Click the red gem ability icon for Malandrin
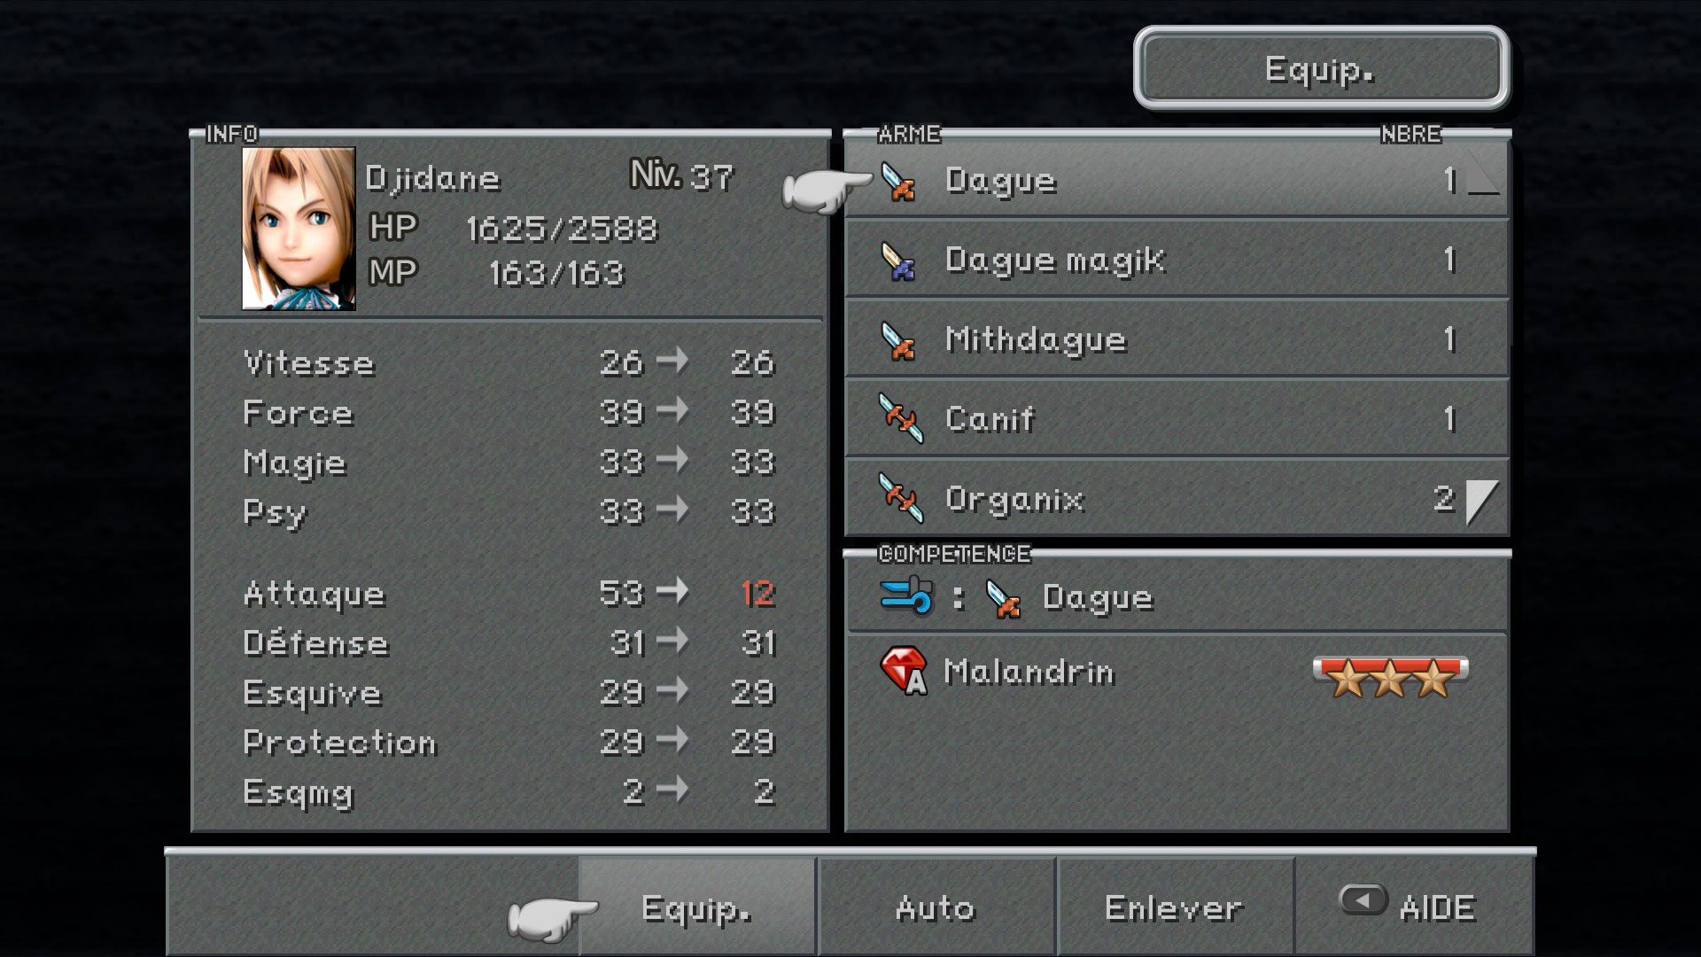Screen dimensions: 1701x957 tap(904, 670)
